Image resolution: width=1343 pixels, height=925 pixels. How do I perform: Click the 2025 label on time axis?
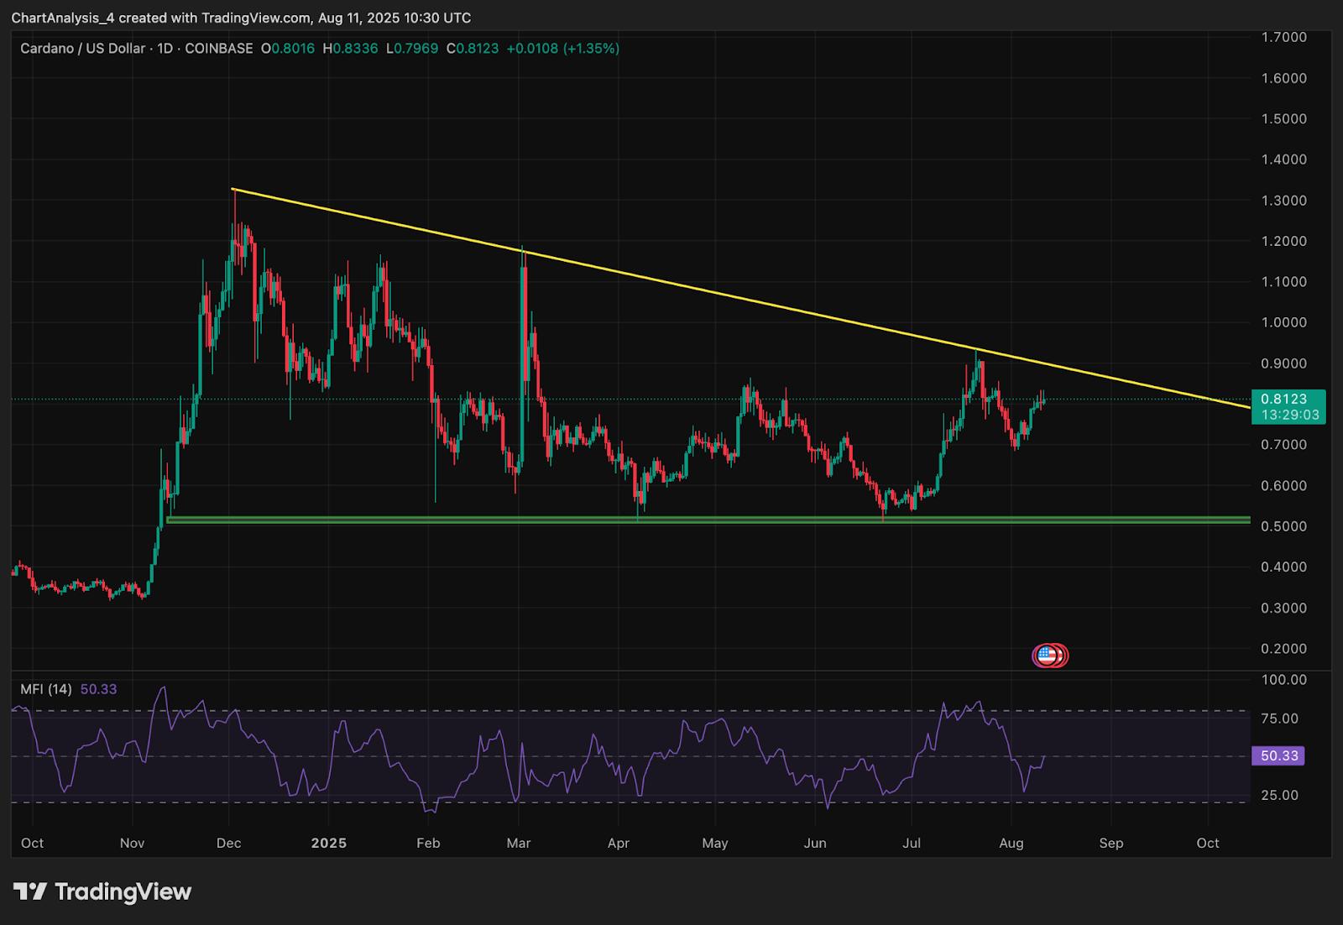pos(328,843)
